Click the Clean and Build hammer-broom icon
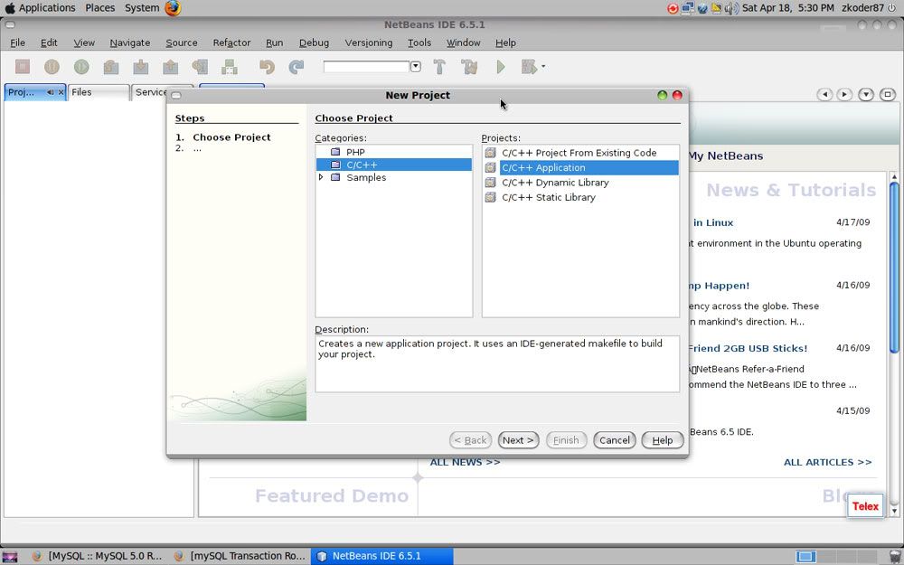The height and width of the screenshot is (565, 904). [x=469, y=67]
